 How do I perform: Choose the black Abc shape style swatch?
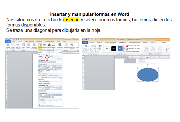(x=114, y=49)
